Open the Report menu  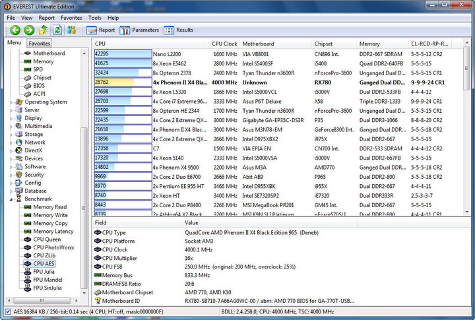(46, 18)
